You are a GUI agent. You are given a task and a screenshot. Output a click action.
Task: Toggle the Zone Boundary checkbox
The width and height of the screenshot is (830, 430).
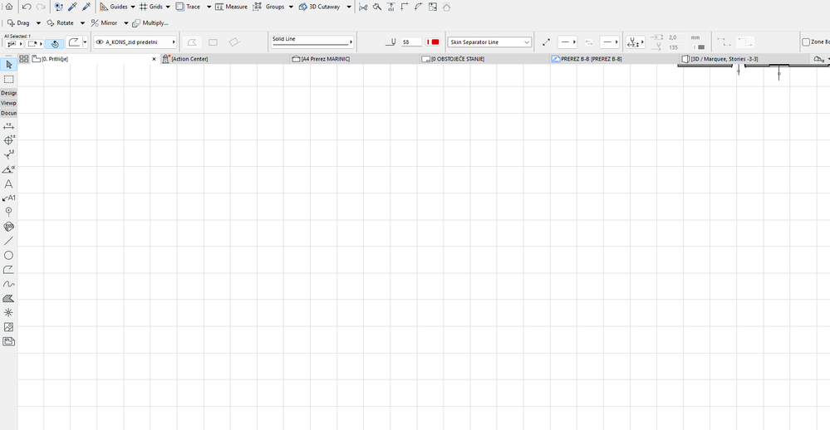coord(806,42)
